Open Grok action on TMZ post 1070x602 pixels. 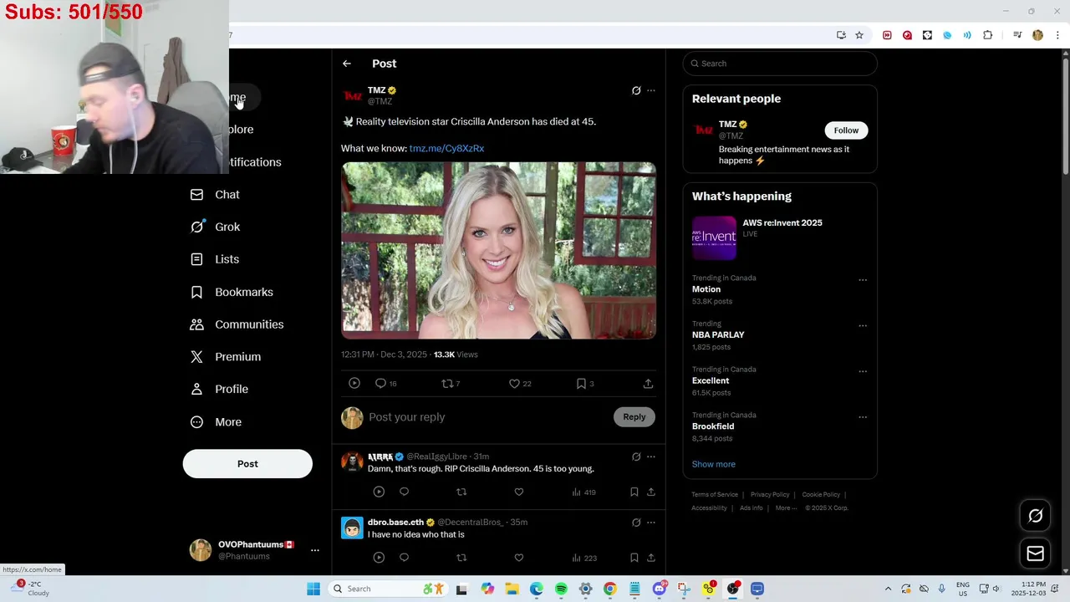point(636,90)
